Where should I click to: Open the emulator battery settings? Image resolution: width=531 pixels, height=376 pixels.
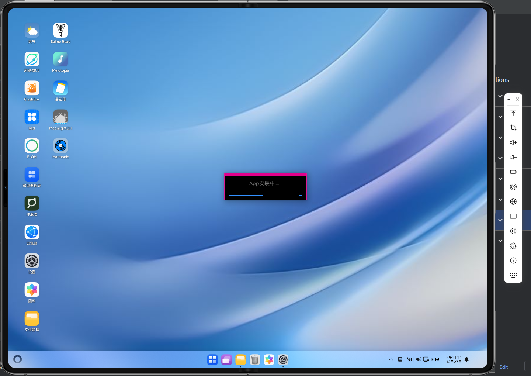click(x=513, y=172)
